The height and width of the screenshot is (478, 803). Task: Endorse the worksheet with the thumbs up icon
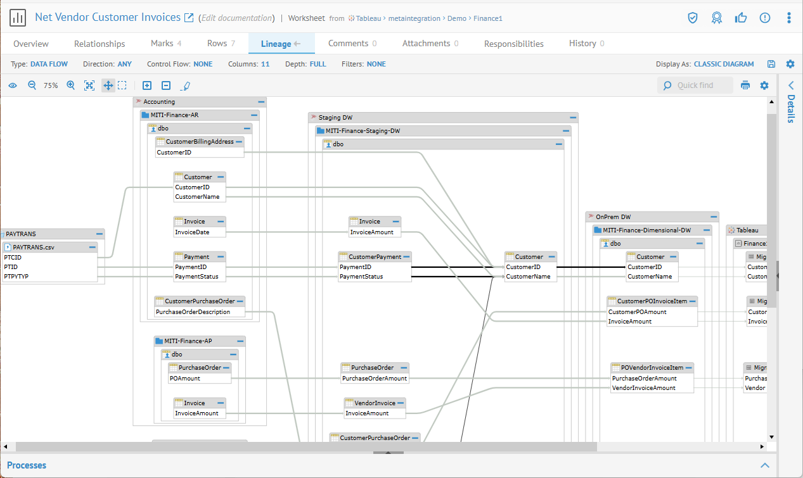pyautogui.click(x=740, y=18)
